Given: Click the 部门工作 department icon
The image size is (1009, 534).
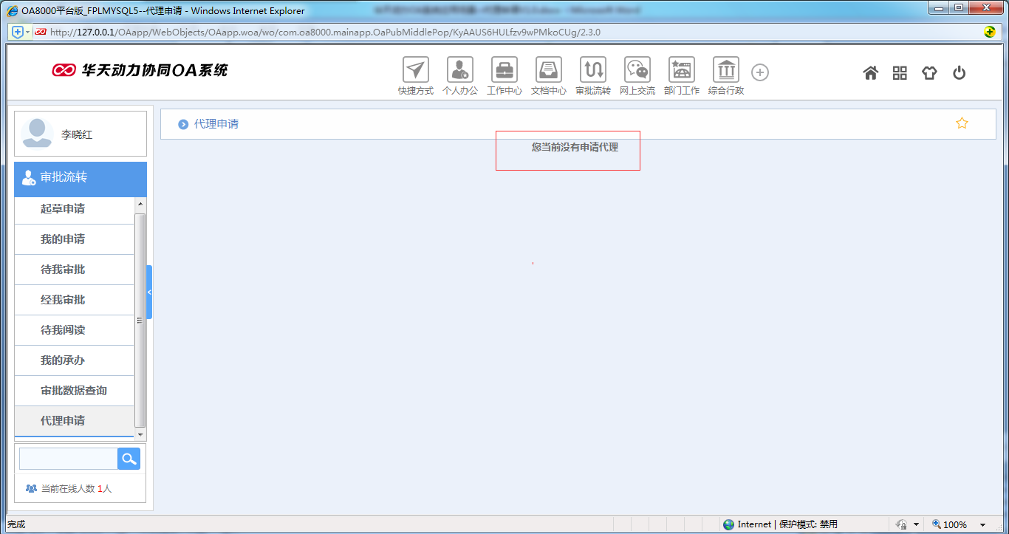Looking at the screenshot, I should point(681,70).
